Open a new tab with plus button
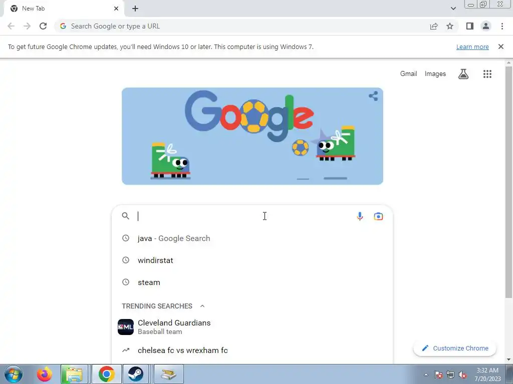The image size is (513, 384). point(135,8)
